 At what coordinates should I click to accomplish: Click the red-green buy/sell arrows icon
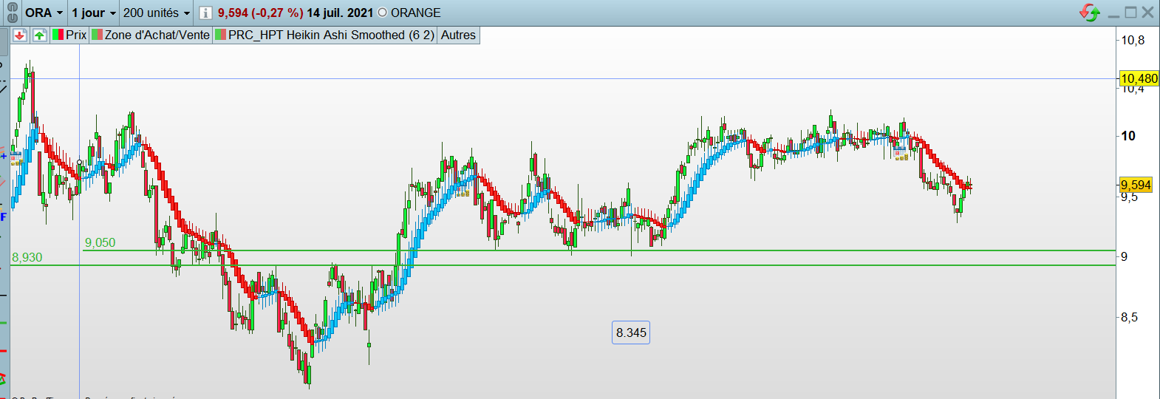1090,12
